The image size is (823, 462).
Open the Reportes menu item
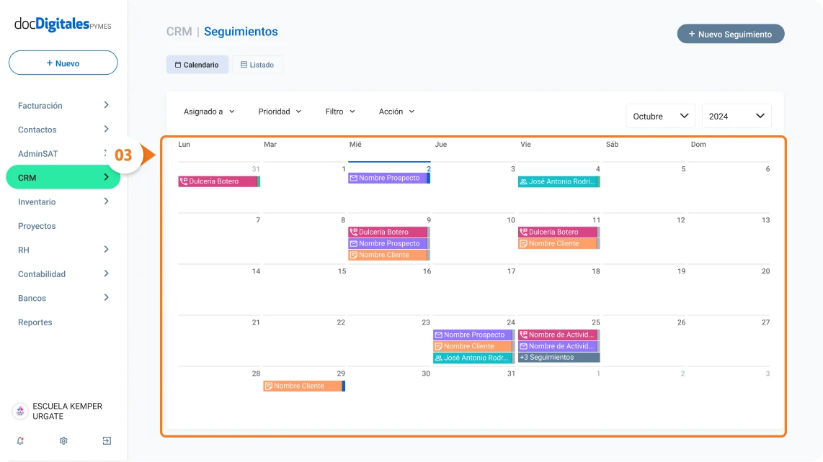coord(35,322)
